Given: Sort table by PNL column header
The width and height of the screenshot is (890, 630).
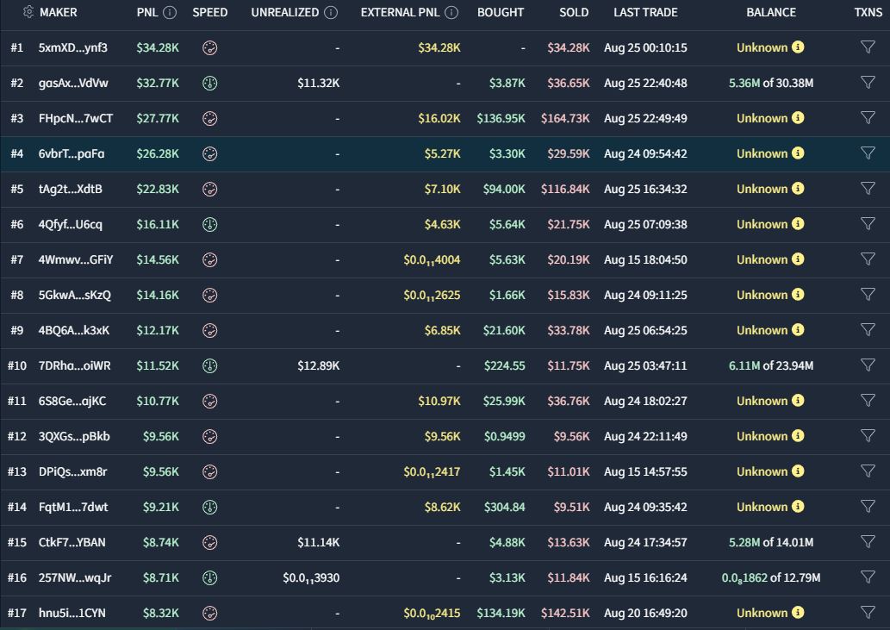Looking at the screenshot, I should coord(147,12).
